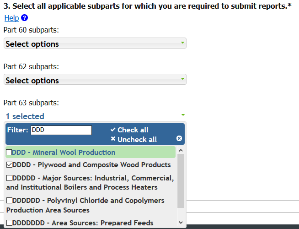Click the list scrollbar up arrow
Viewport: 299px width, 229px height.
coord(181,150)
